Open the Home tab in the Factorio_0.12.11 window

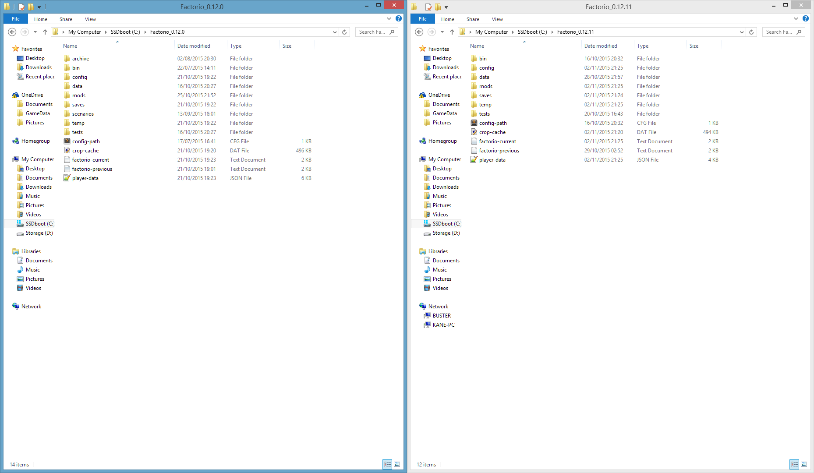pyautogui.click(x=448, y=19)
